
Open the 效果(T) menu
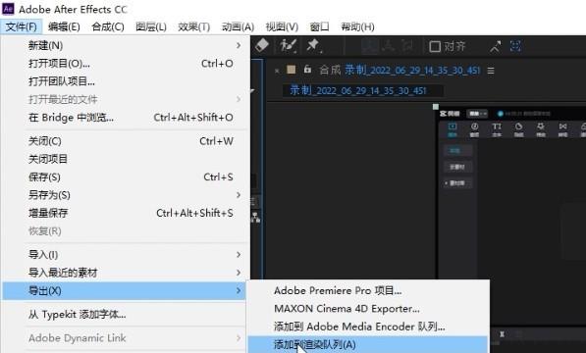pyautogui.click(x=193, y=26)
